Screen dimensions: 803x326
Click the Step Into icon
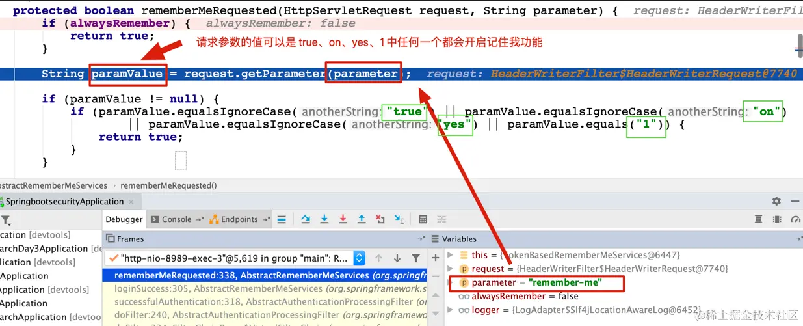coord(324,219)
